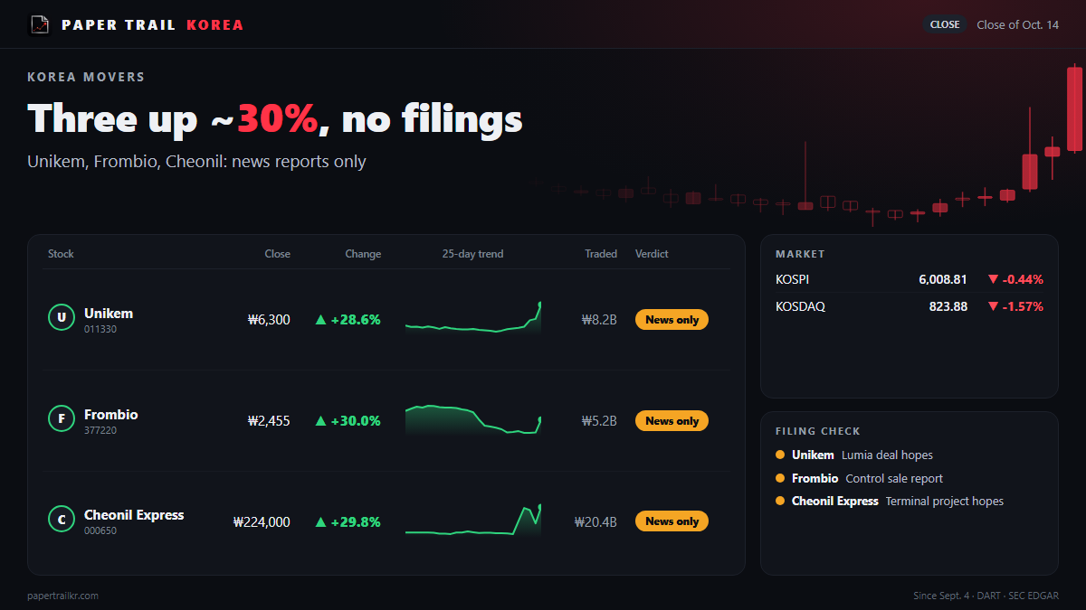Select the Stock column header
Screen dimensions: 1086x610
(x=61, y=254)
